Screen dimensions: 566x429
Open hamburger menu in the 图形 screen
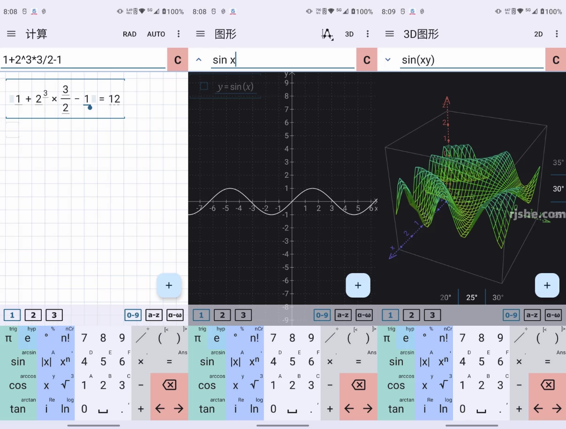tap(200, 34)
